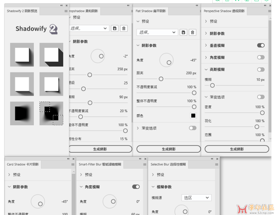Open the 选择 preset dropdown in Flat Shadow
Viewport: 275px width, 215px height.
coord(157,32)
